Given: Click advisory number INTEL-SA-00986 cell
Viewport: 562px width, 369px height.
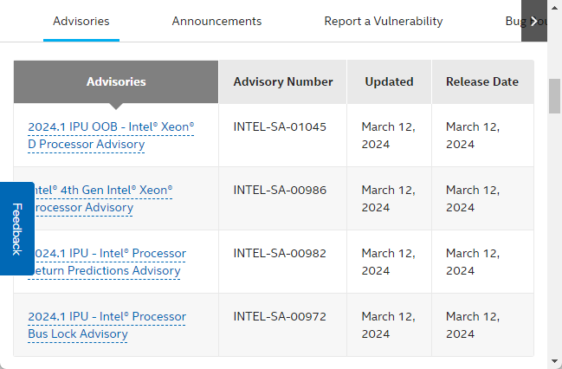Looking at the screenshot, I should tap(280, 190).
